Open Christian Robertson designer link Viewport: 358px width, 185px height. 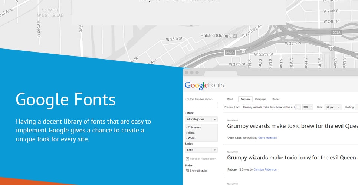[265, 170]
